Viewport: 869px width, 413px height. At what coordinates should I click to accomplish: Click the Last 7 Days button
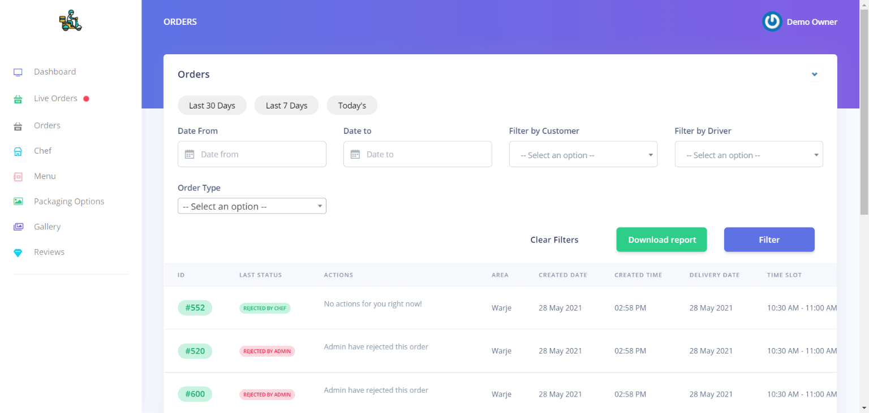point(287,105)
